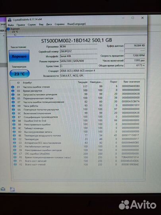Click the 23 °C temperature button

tap(19, 74)
